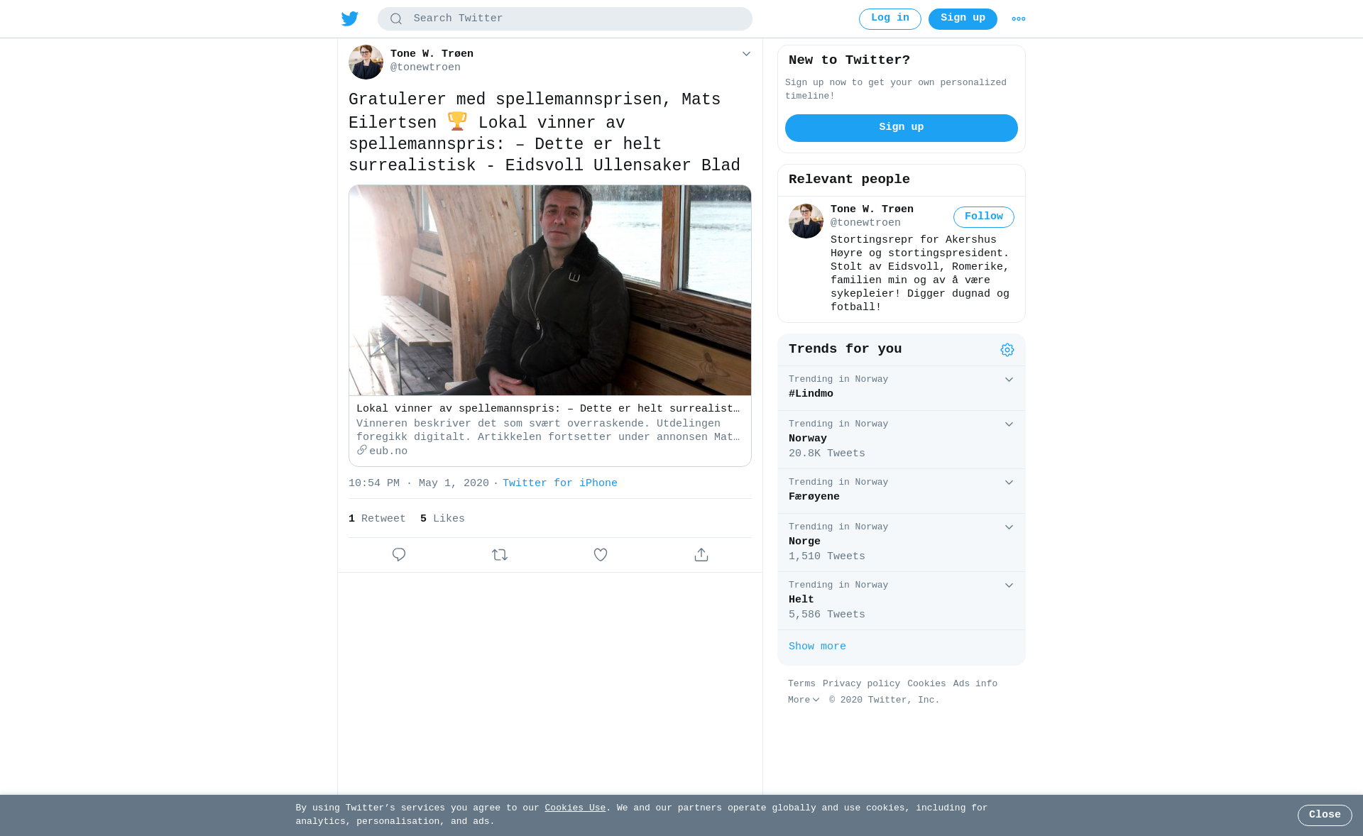Image resolution: width=1363 pixels, height=836 pixels.
Task: Open Trends settings gear icon
Action: pos(1007,350)
